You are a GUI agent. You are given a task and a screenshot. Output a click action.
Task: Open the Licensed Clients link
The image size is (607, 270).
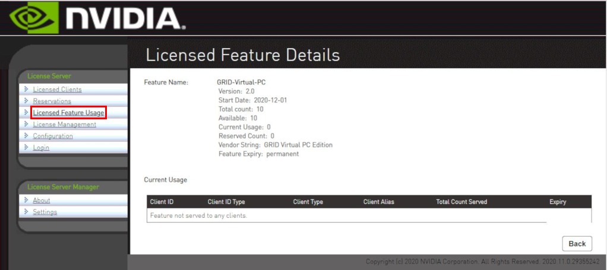[57, 90]
